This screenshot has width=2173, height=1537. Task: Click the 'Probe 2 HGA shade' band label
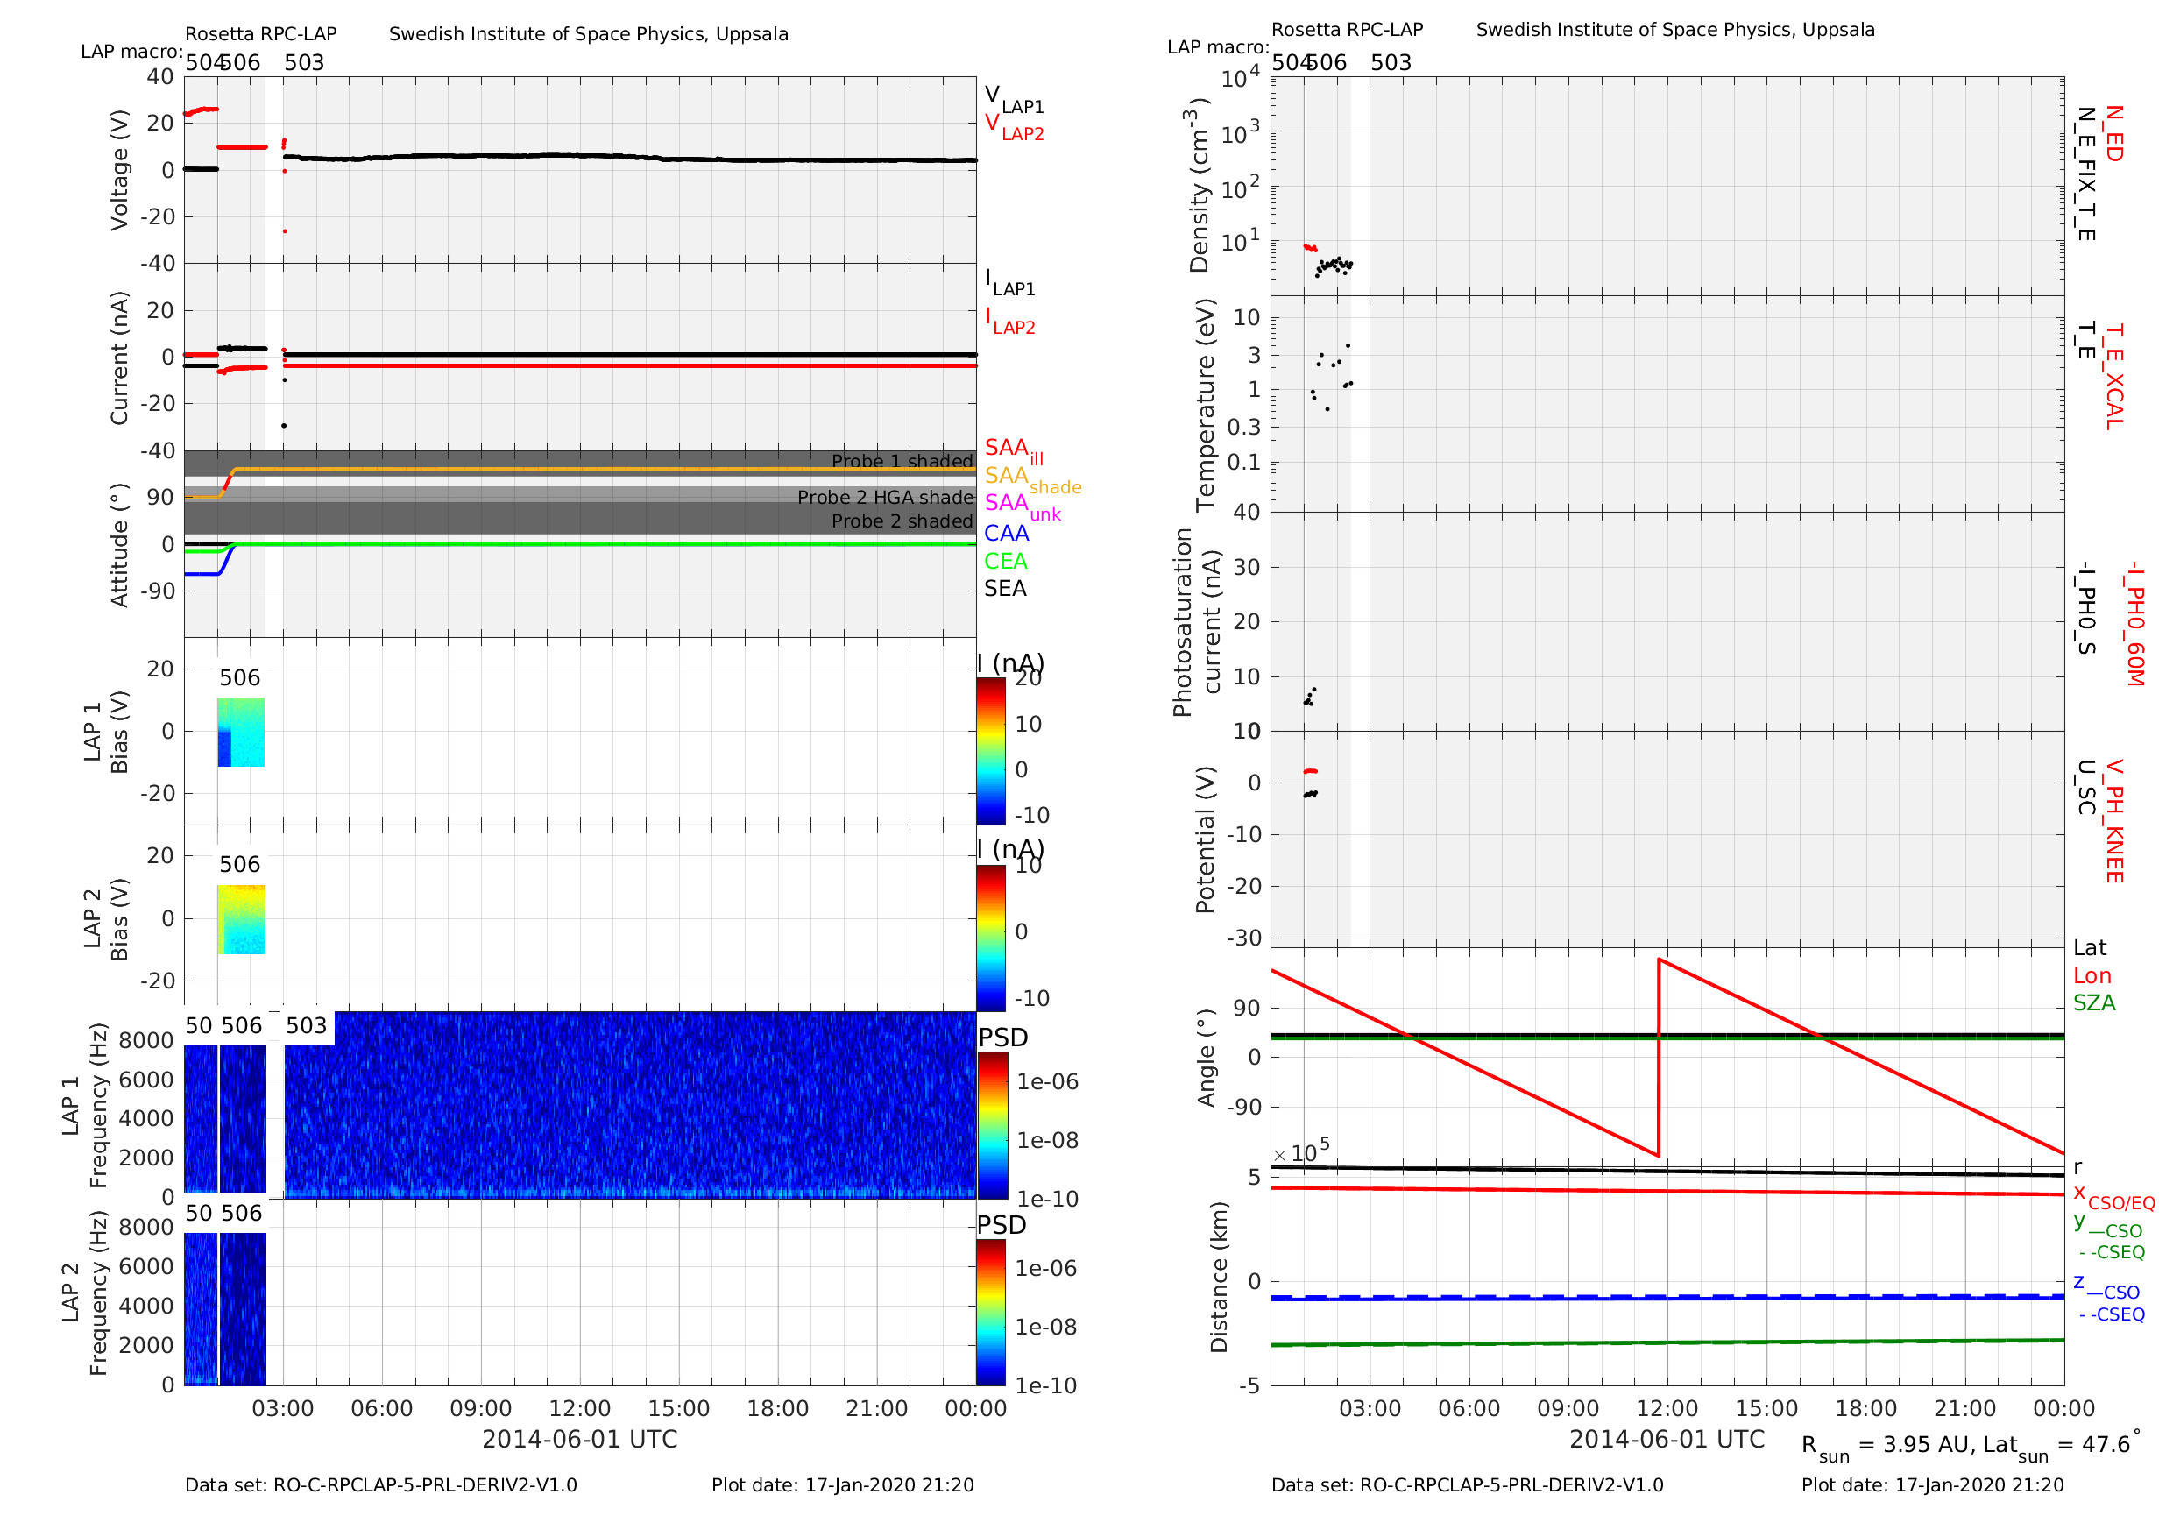tap(885, 497)
